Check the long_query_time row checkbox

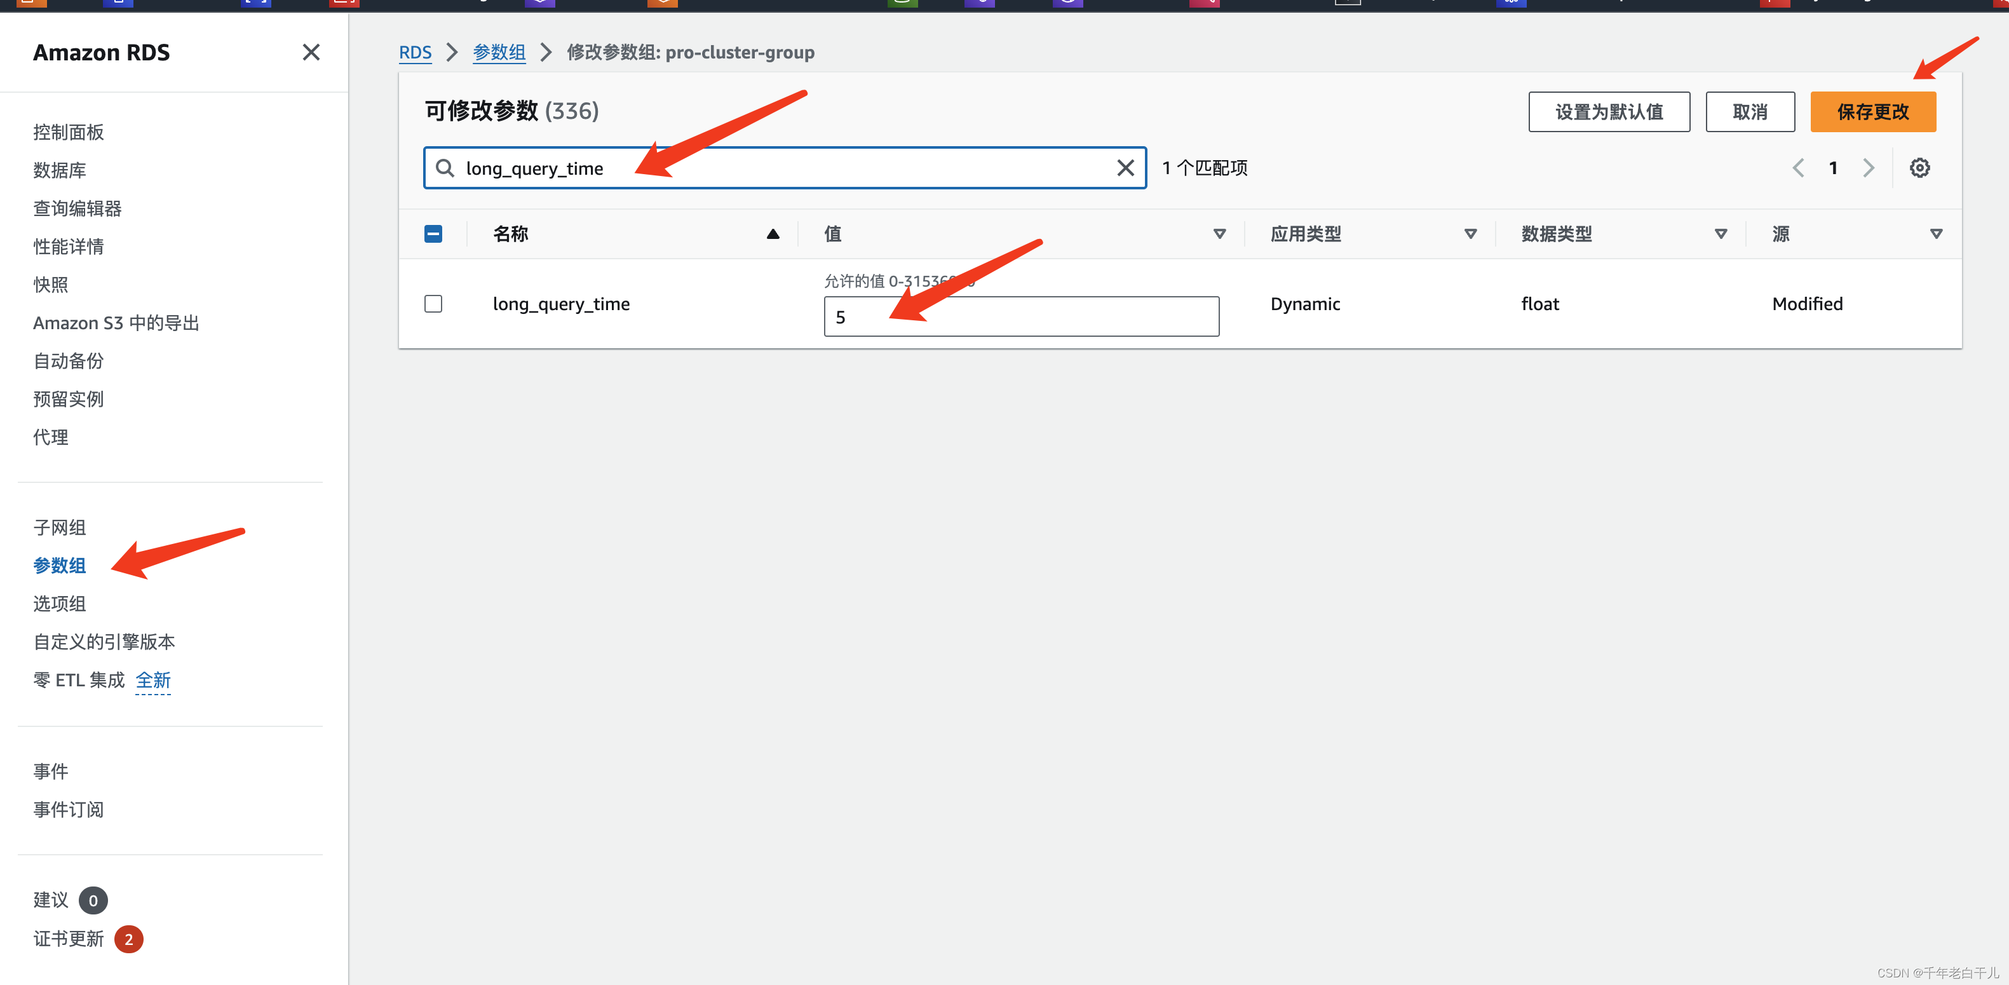(x=433, y=303)
